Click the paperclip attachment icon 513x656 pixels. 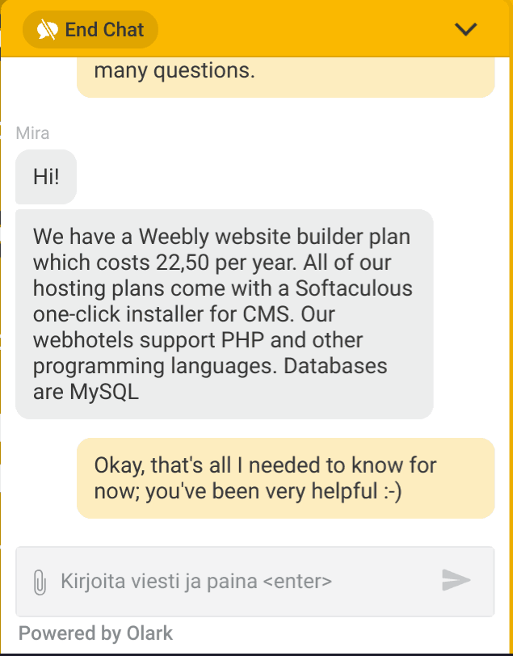pos(40,582)
